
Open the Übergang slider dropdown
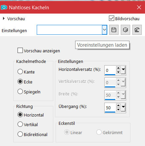[123, 108]
